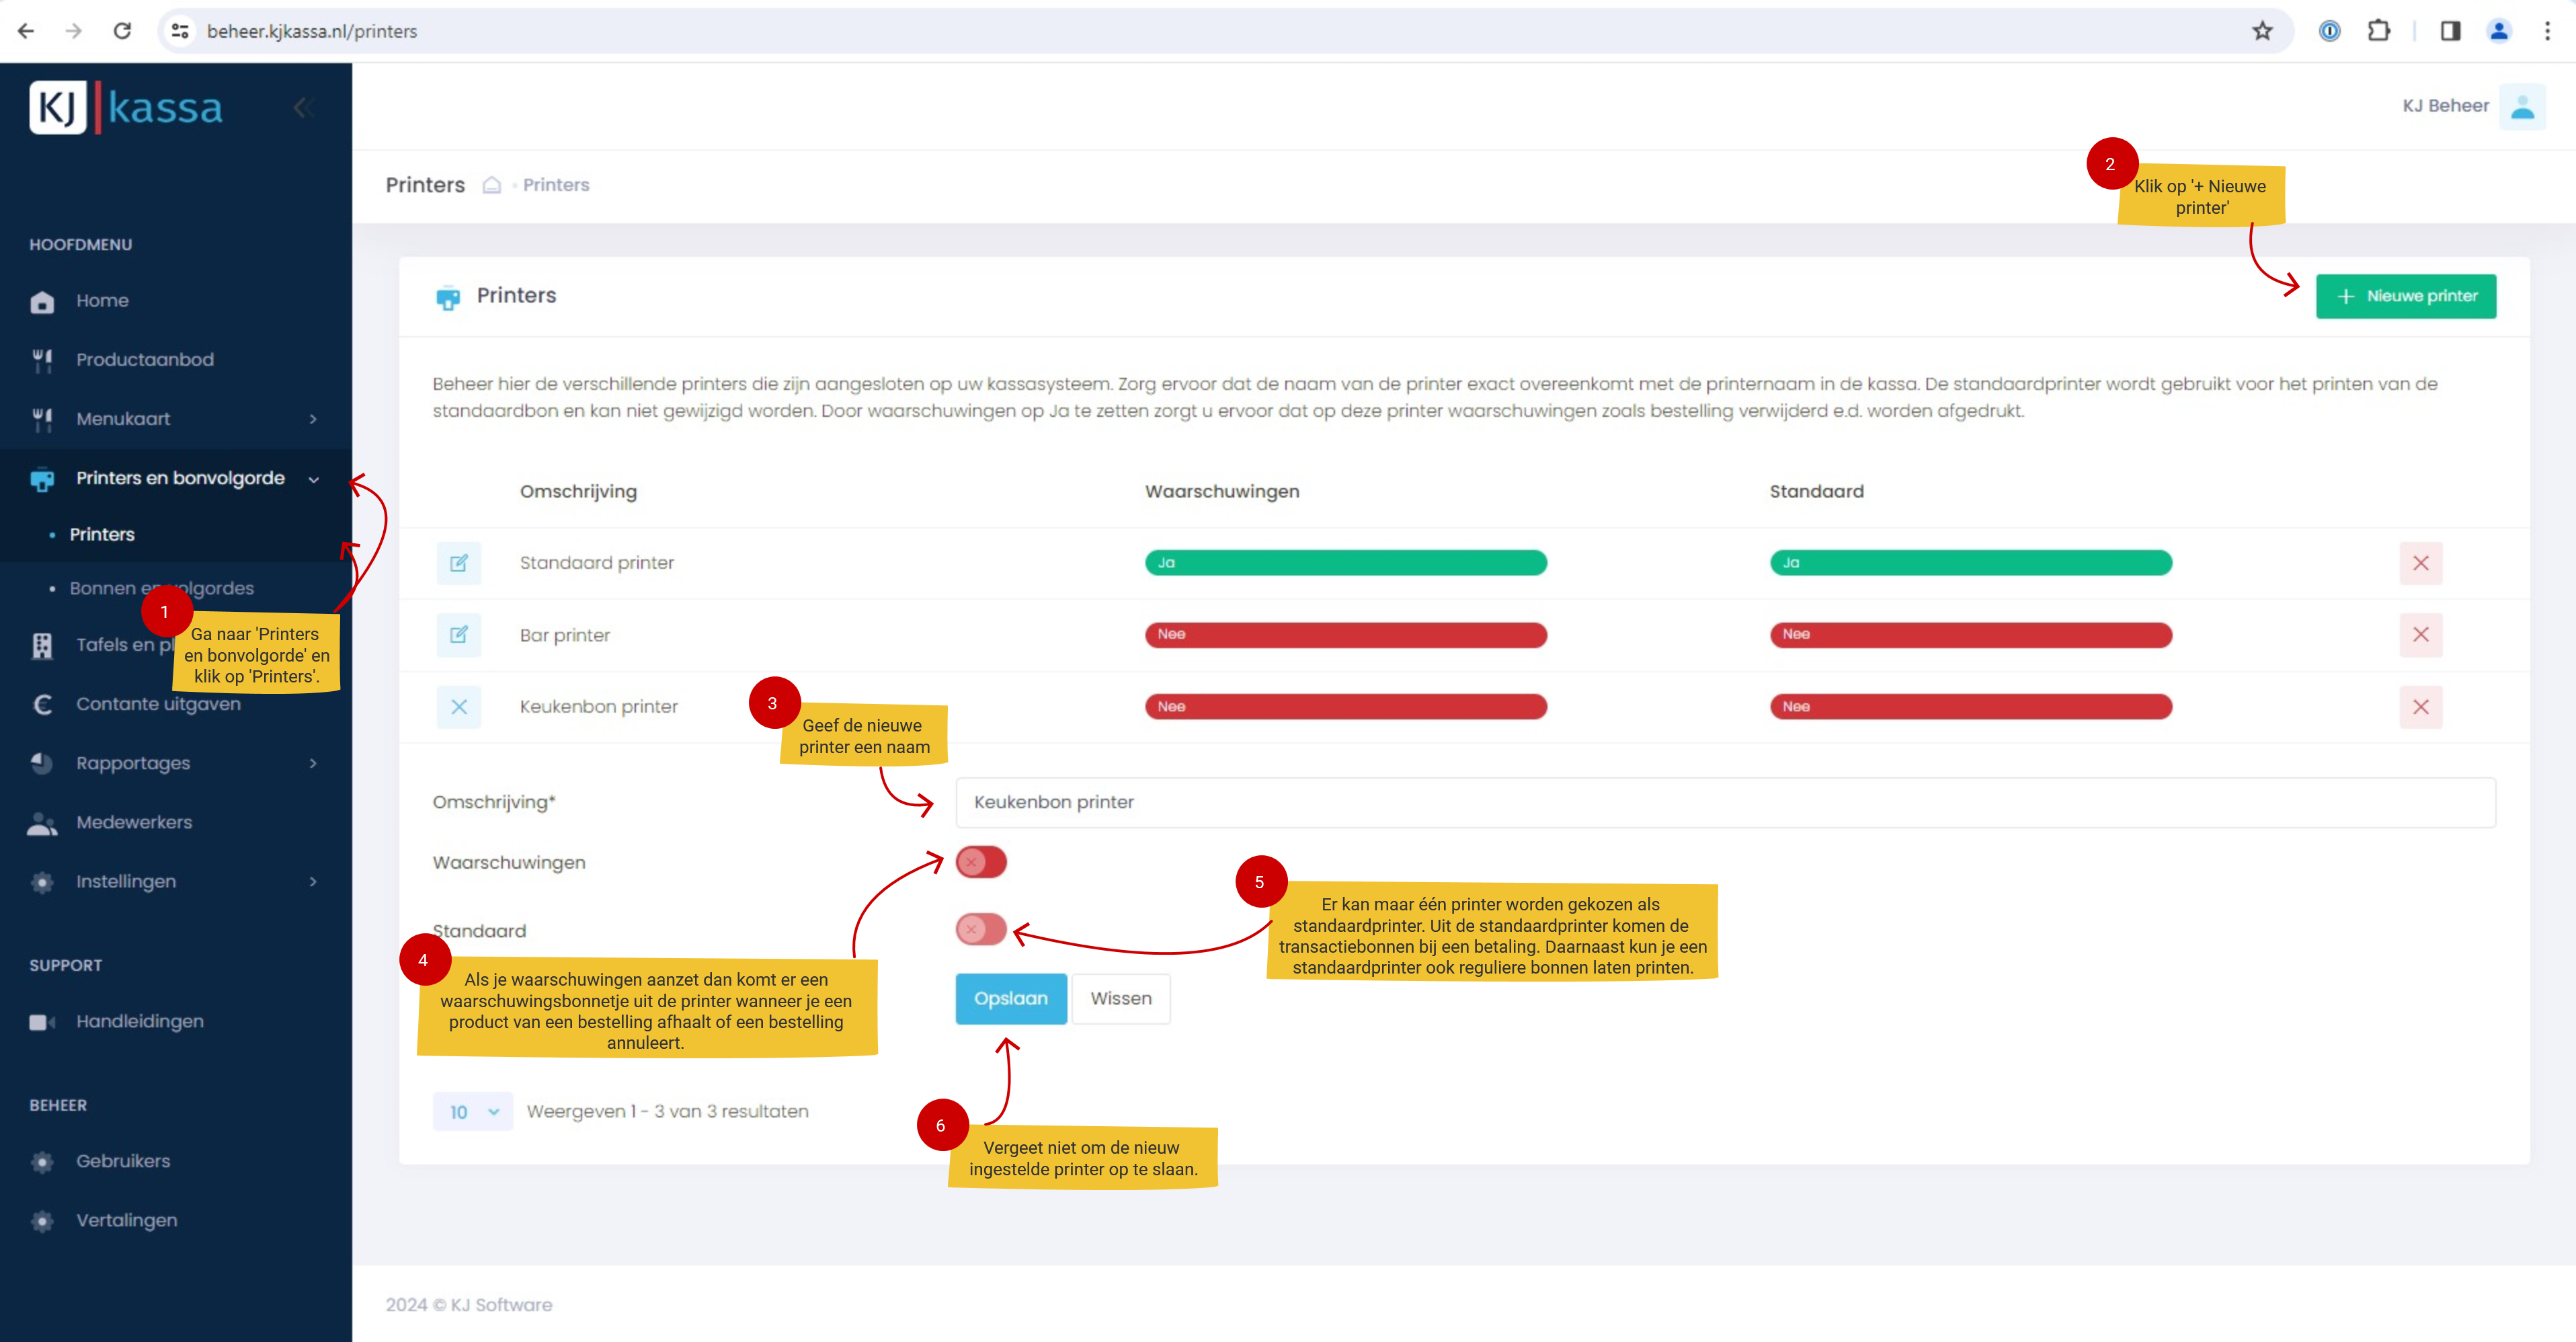Screen dimensions: 2576x1342
Task: Click the Nieuwe printer button
Action: click(x=2405, y=296)
